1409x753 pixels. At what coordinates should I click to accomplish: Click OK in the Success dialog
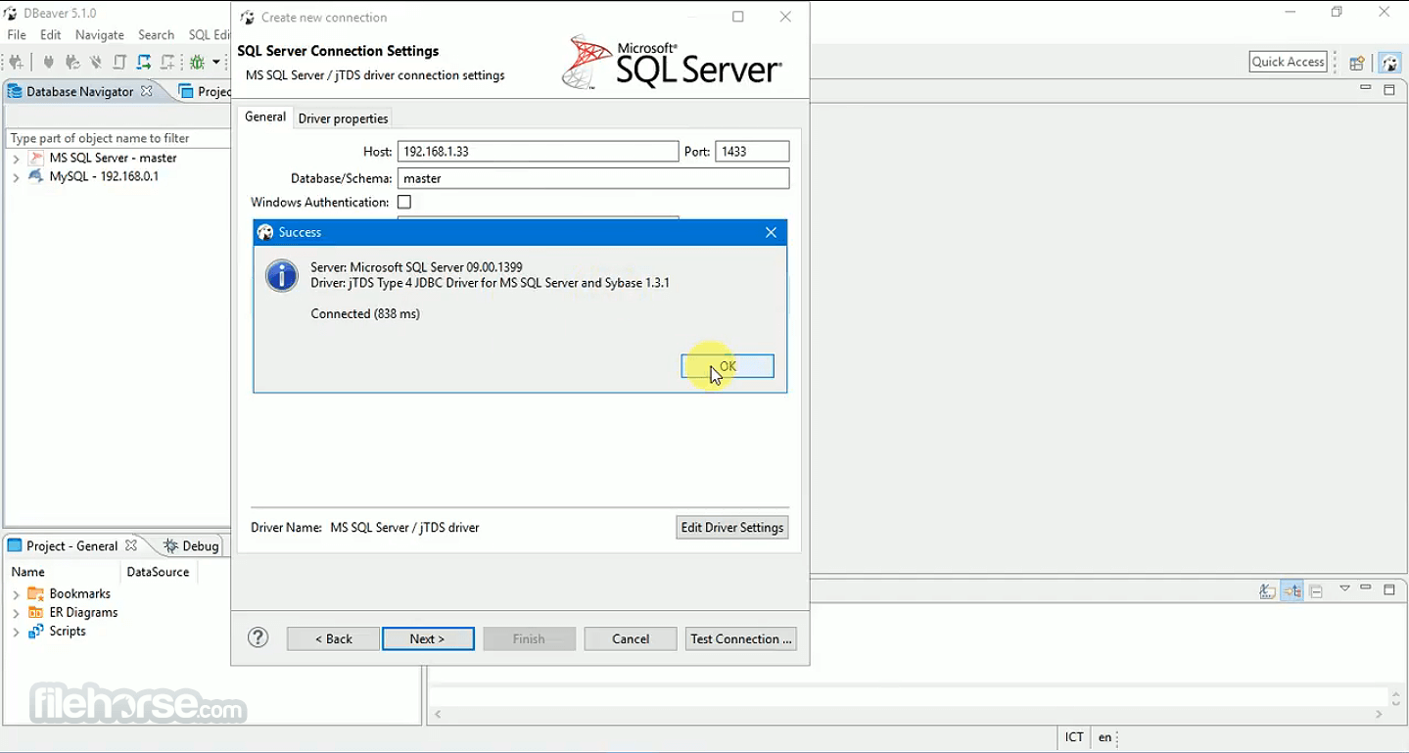(x=728, y=366)
